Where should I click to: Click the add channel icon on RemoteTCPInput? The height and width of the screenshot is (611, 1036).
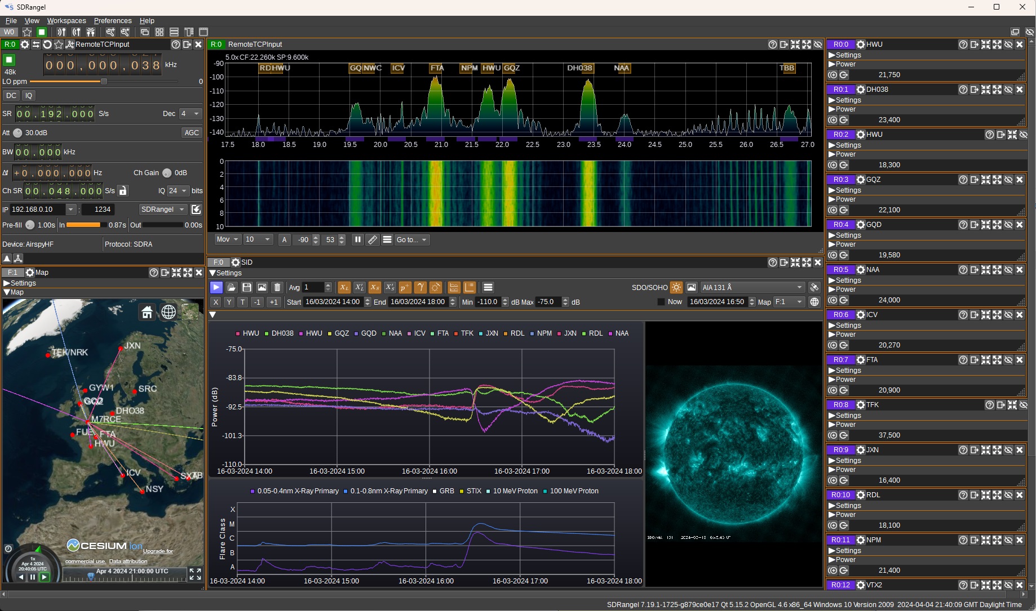(x=70, y=44)
